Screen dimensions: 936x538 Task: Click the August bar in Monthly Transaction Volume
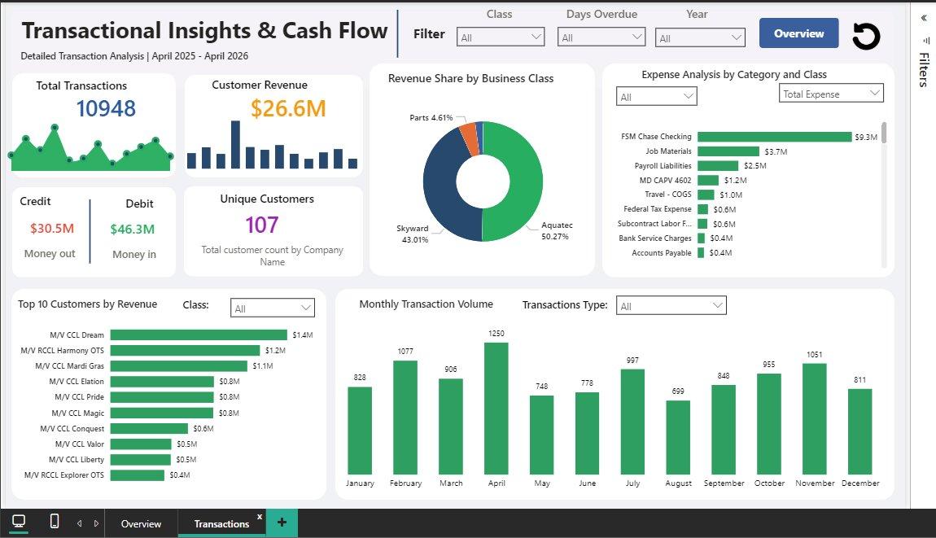point(678,438)
